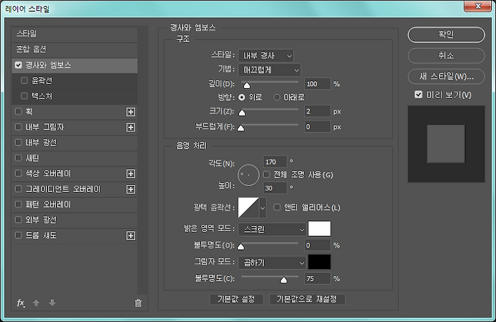Add another 획 effect with plus icon

point(131,112)
